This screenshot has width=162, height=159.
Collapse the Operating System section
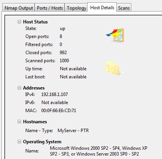click(x=19, y=141)
